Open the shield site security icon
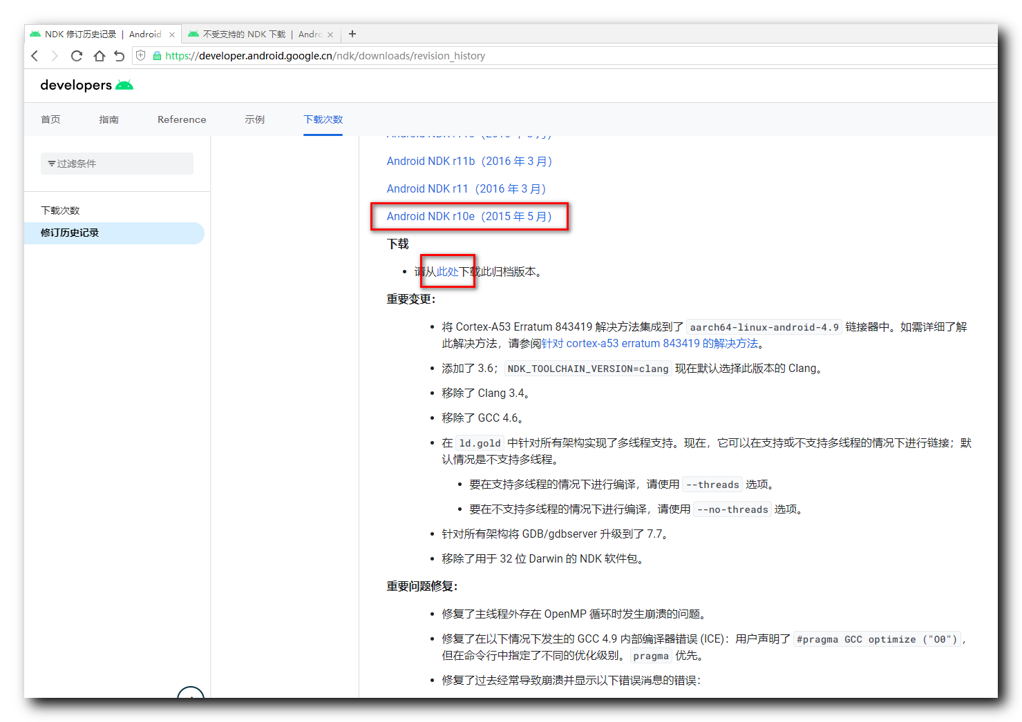The height and width of the screenshot is (722, 1022). [141, 56]
